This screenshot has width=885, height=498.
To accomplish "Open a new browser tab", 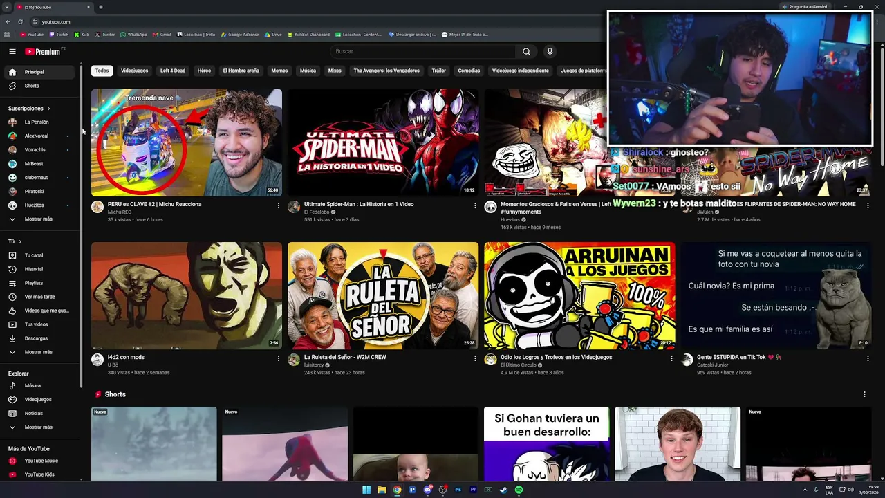I will coord(101,7).
